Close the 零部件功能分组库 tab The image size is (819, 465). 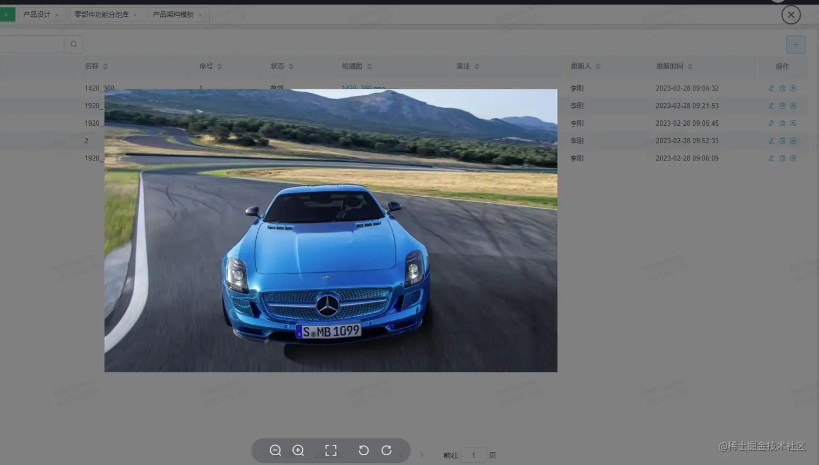135,15
